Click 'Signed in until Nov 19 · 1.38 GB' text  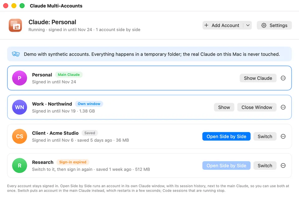(63, 111)
